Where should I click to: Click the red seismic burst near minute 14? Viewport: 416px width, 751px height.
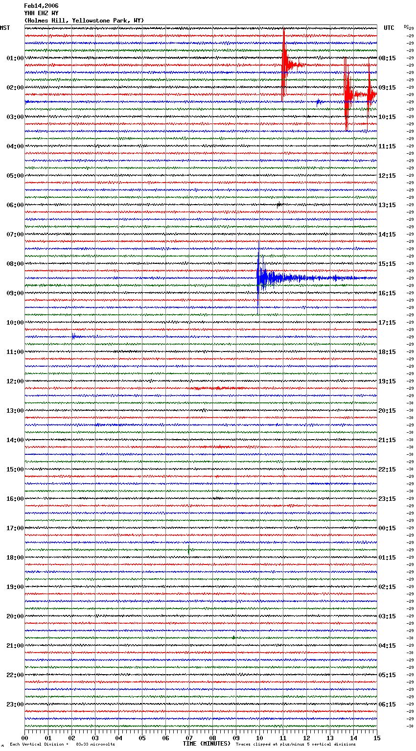click(x=347, y=94)
